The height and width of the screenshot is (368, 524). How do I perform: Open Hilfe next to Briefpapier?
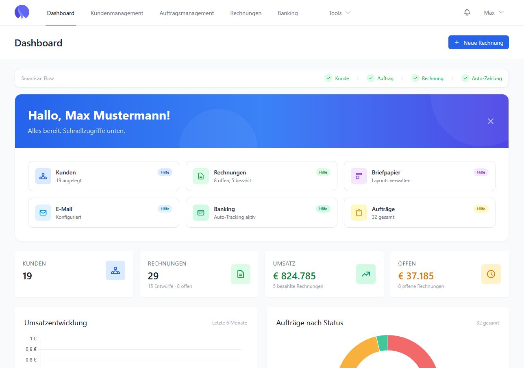click(x=481, y=172)
